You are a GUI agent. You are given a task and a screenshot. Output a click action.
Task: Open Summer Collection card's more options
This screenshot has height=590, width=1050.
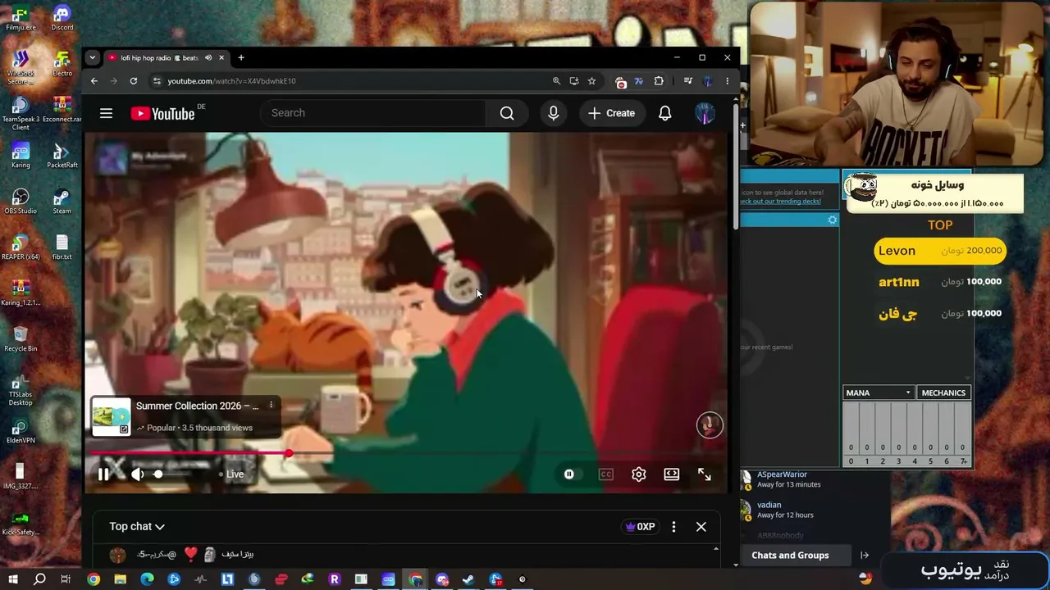271,406
